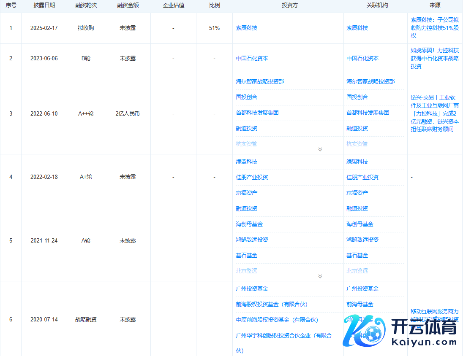Viewport: 463px width, 356px height.
Task: Expand hidden investors in the A轮 row
Action: (320, 276)
